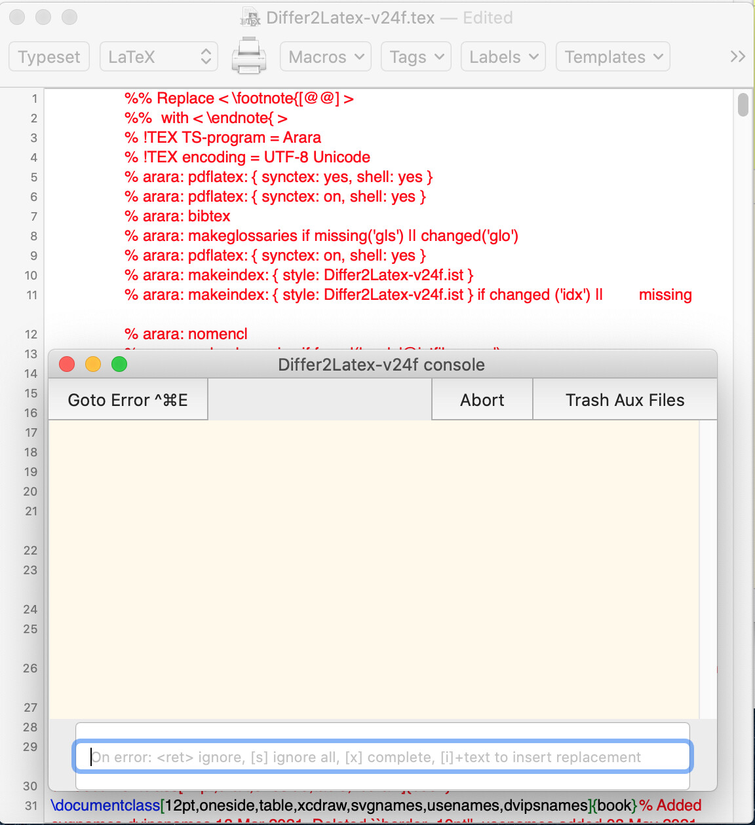Open the Labels popup menu
This screenshot has height=825, width=755.
pos(503,57)
